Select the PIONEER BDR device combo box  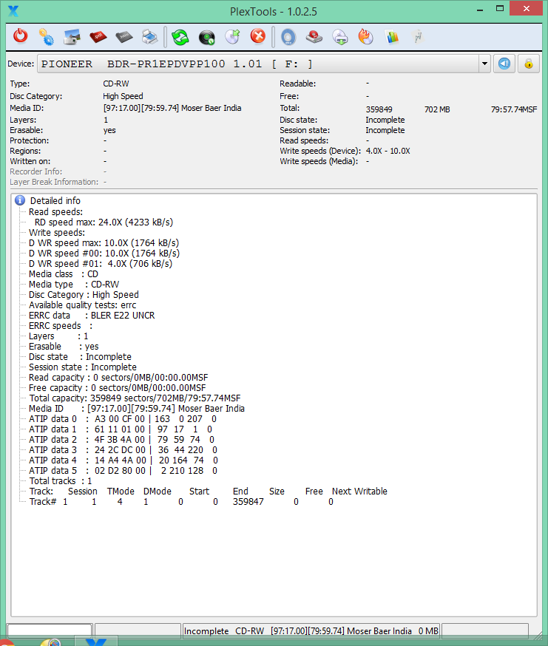(x=264, y=64)
